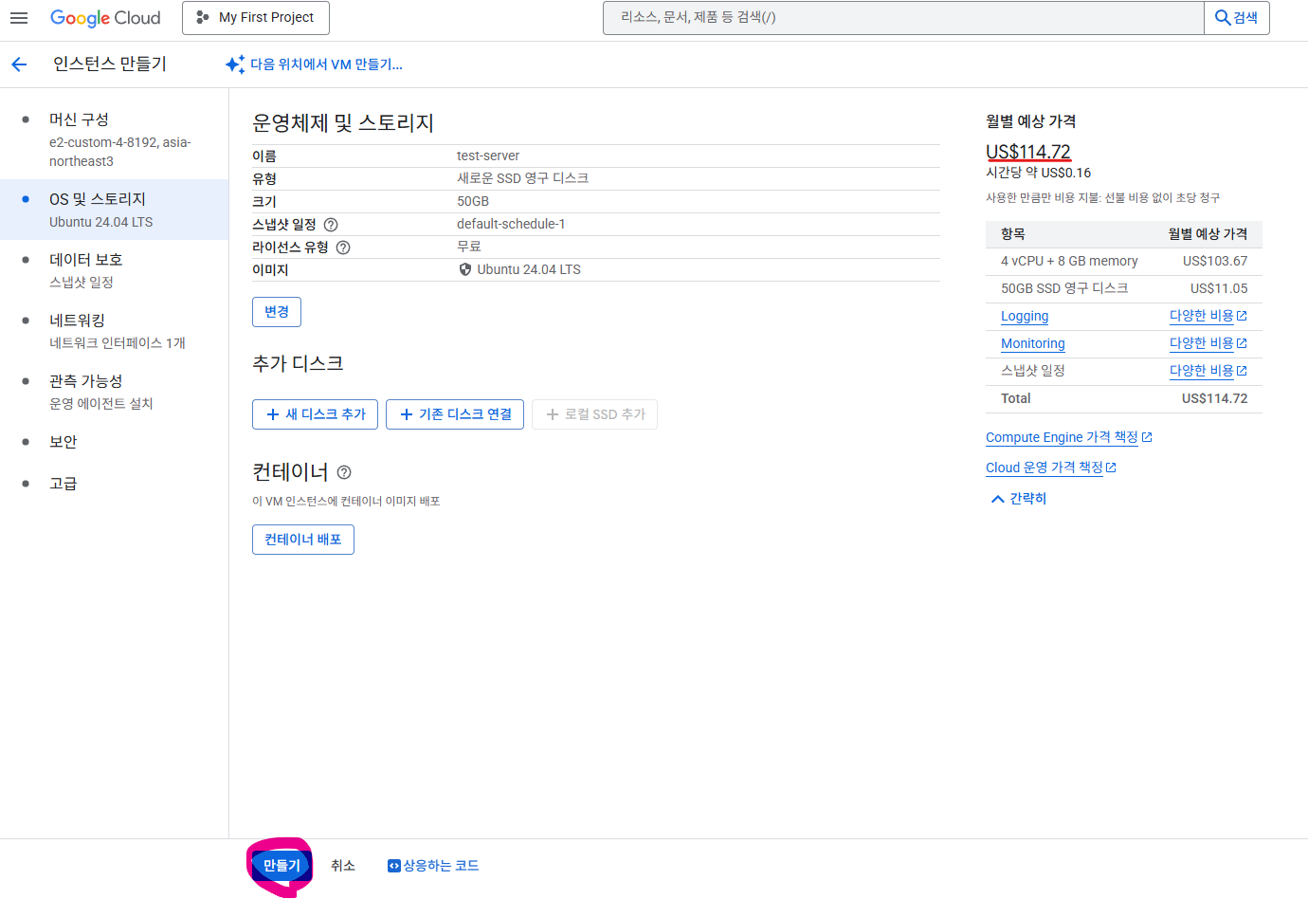Open the hamburger navigation menu
Image resolution: width=1308 pixels, height=899 pixels.
[19, 18]
